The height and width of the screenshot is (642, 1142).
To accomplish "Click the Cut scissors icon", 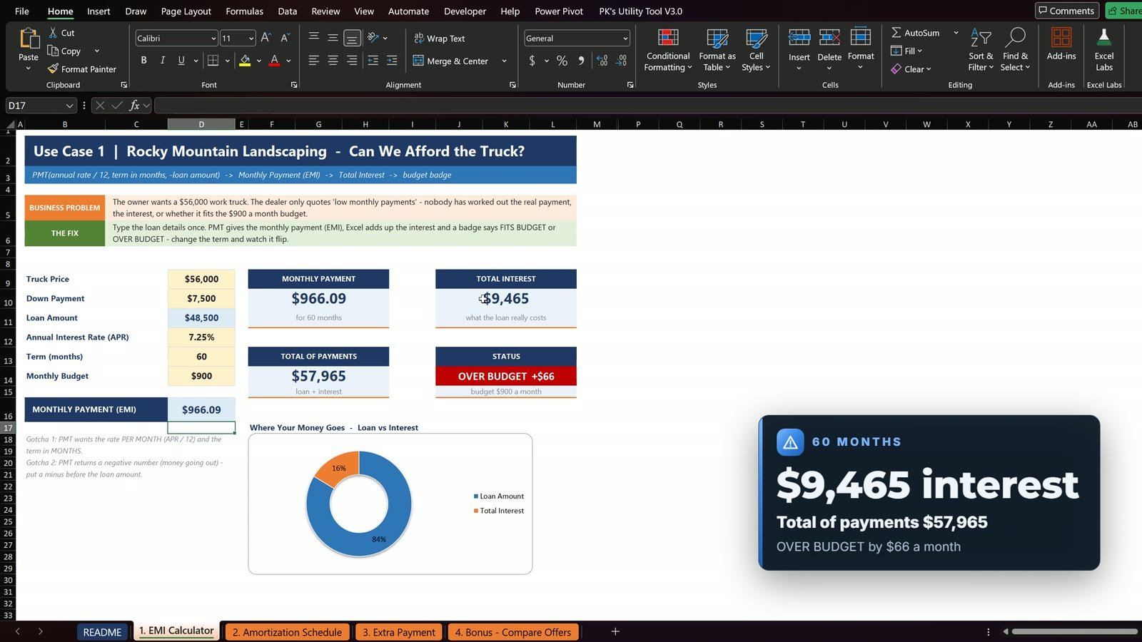I will tap(53, 33).
